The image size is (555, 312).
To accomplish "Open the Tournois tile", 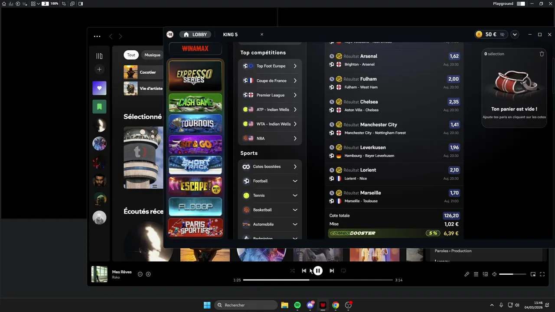I will click(x=195, y=123).
